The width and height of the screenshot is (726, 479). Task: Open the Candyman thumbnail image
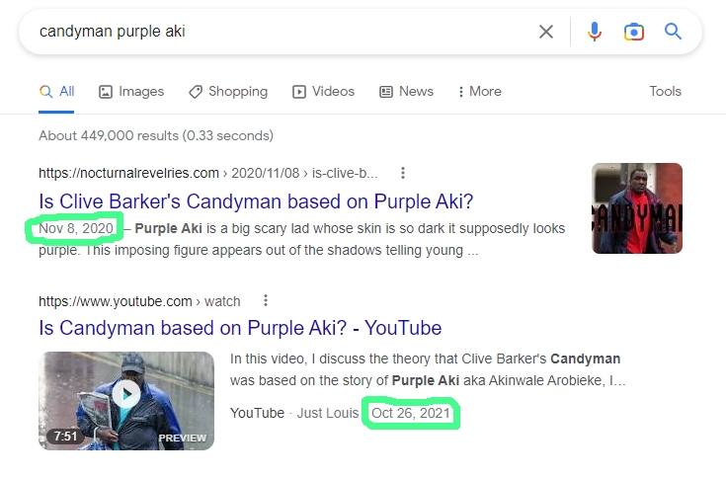[x=636, y=208]
